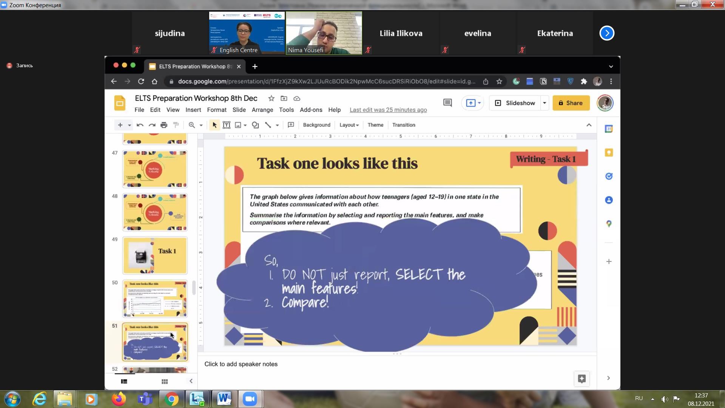725x408 pixels.
Task: Open Google Keep side panel icon
Action: click(609, 153)
